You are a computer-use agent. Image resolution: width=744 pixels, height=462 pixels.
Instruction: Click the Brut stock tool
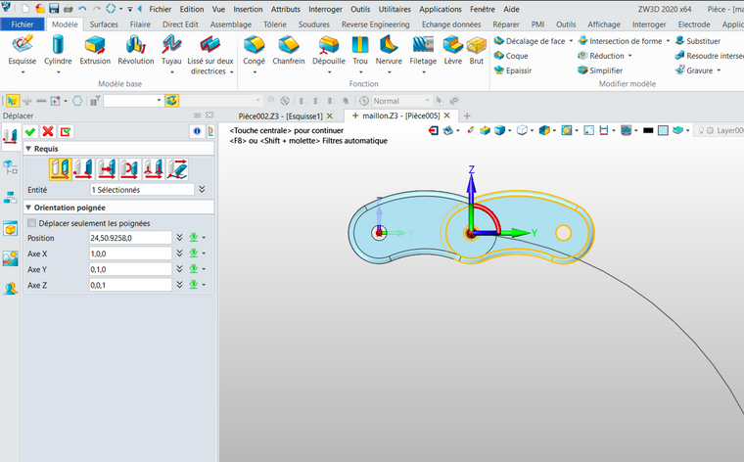pyautogui.click(x=477, y=51)
